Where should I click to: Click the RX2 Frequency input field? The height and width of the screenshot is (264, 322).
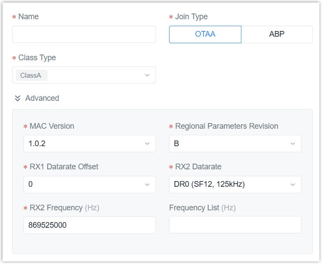[89, 225]
